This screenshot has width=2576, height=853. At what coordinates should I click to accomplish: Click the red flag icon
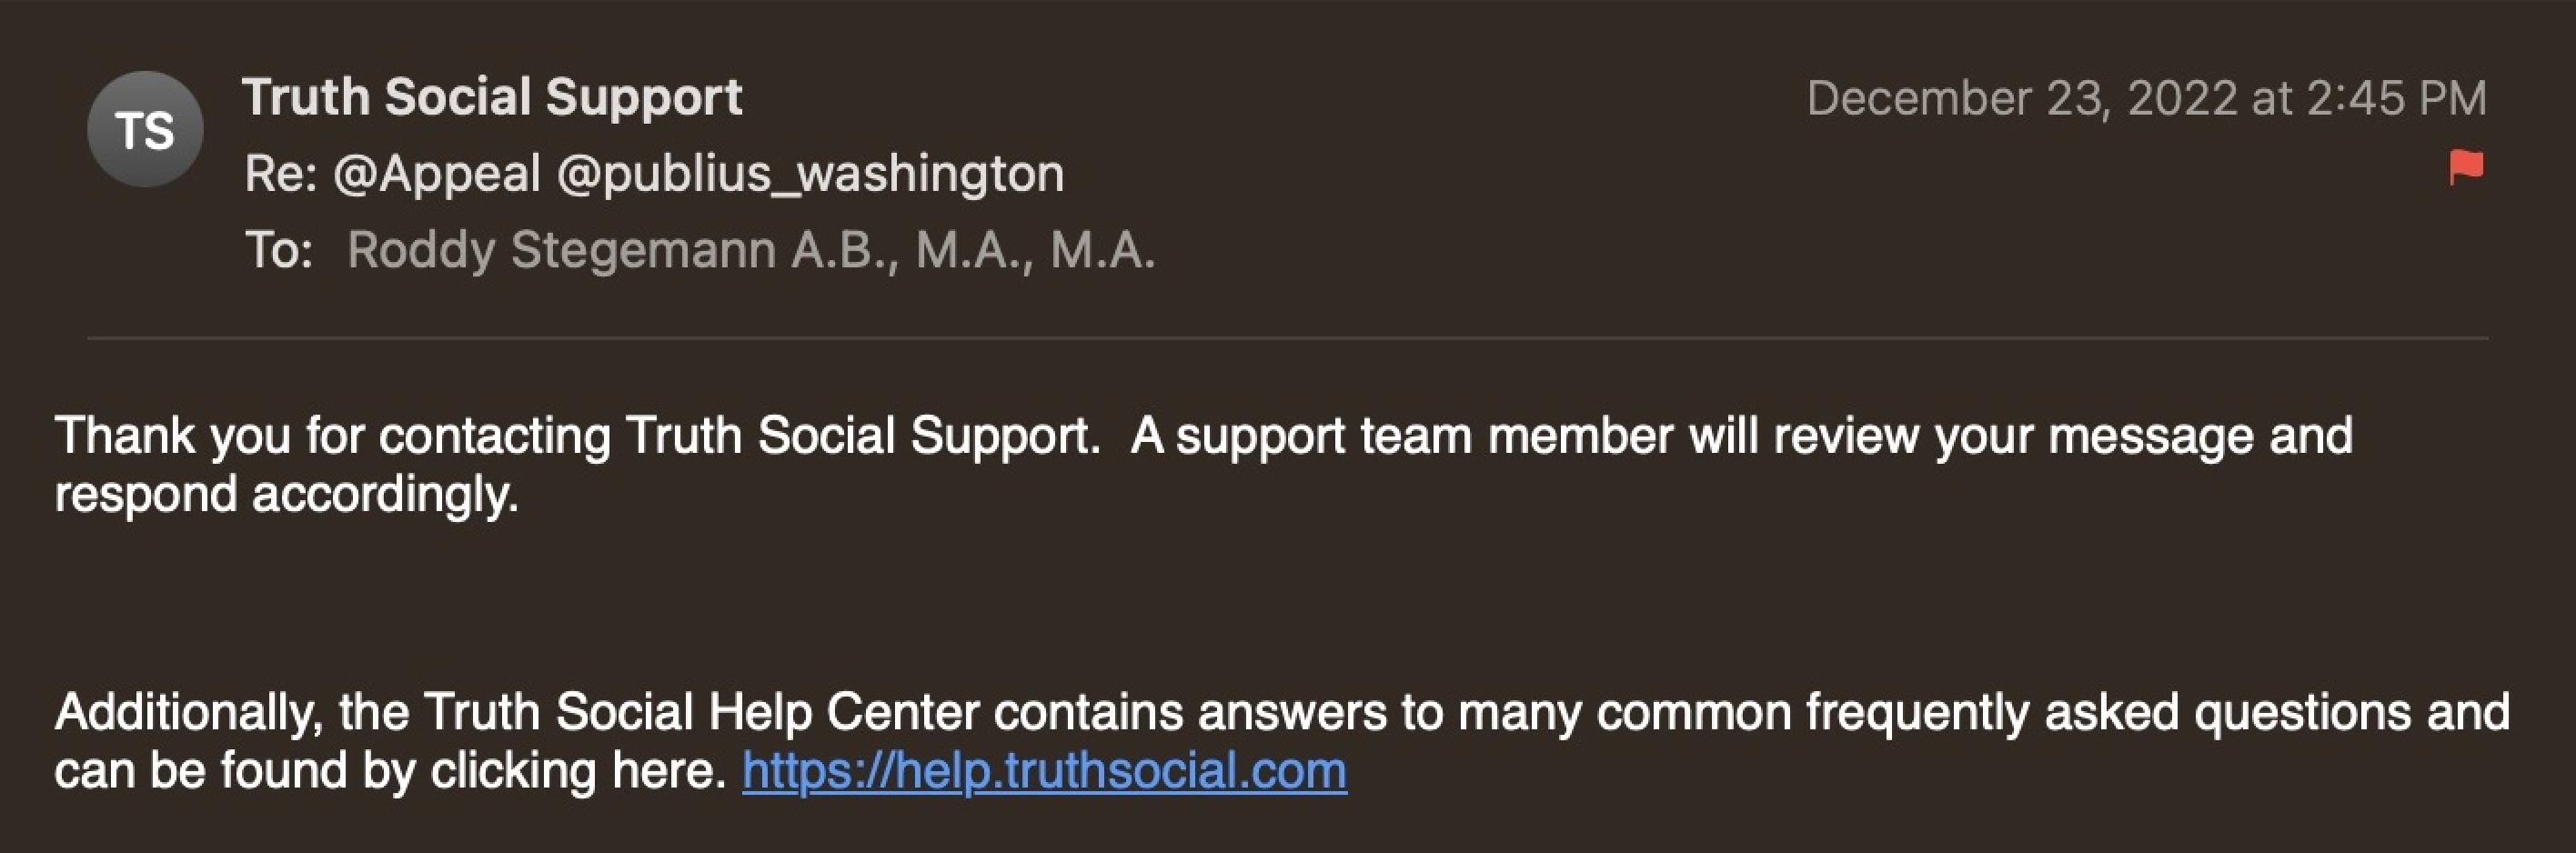point(2466,167)
